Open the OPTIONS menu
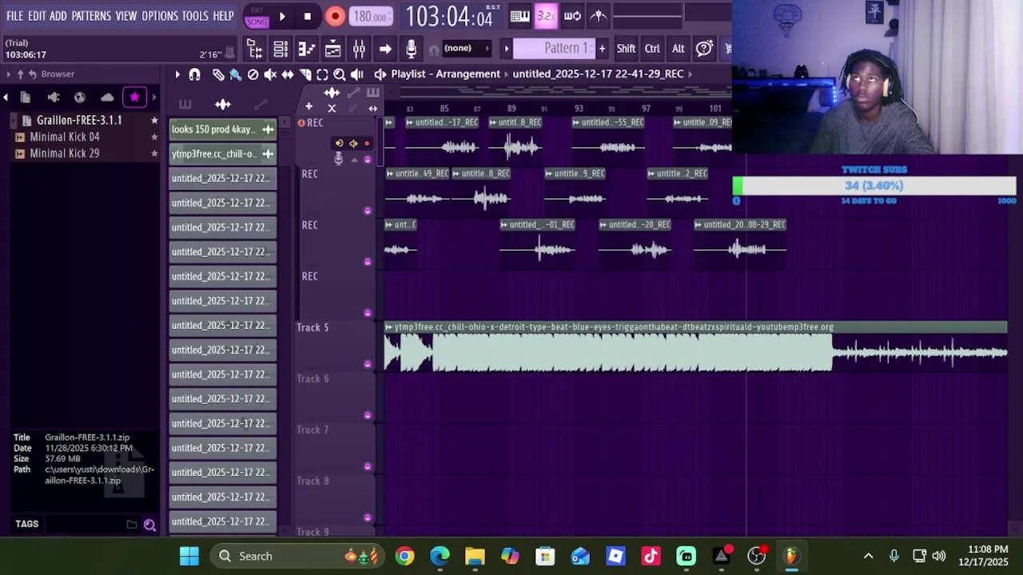 (x=160, y=16)
